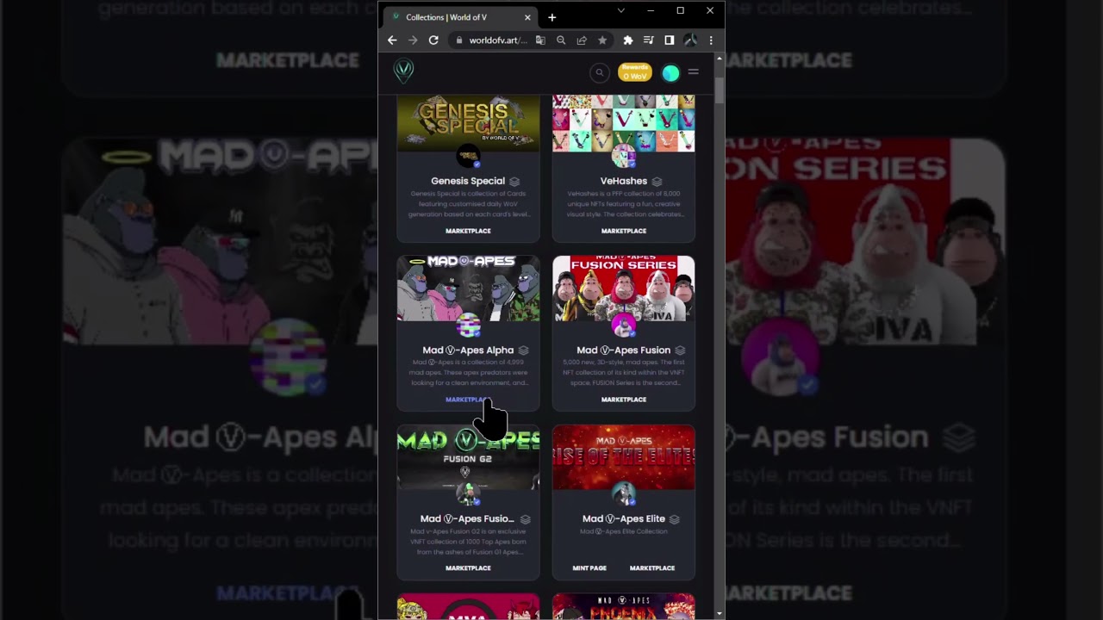Open the Mad V-Apes Fusion G2 banner
The height and width of the screenshot is (620, 1103).
(x=468, y=457)
